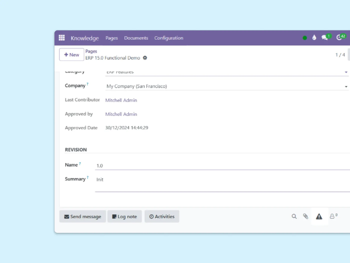Click the Log note button

pos(124,216)
